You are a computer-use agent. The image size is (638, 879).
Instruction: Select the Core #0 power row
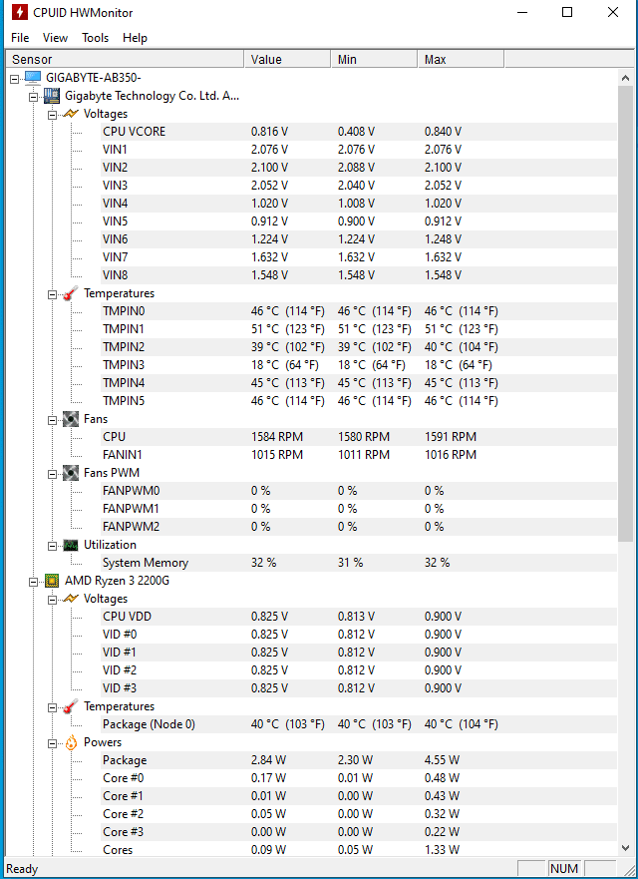point(359,778)
